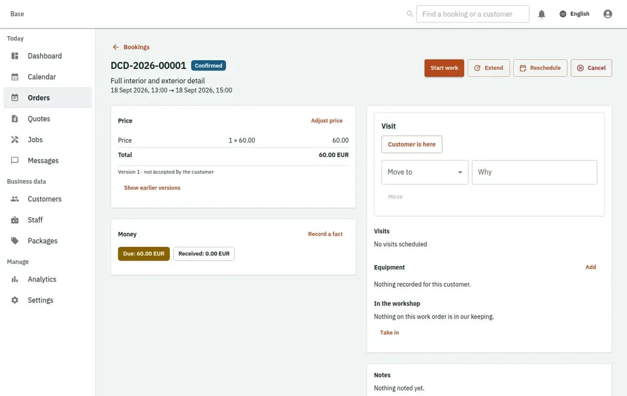
Task: Click 'No visits scheduled' text
Action: pos(400,244)
